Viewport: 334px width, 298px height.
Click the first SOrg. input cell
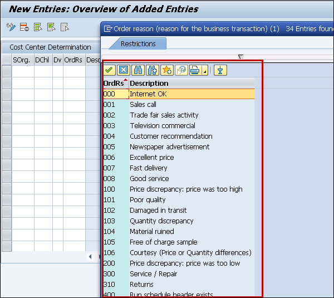pyautogui.click(x=22, y=70)
